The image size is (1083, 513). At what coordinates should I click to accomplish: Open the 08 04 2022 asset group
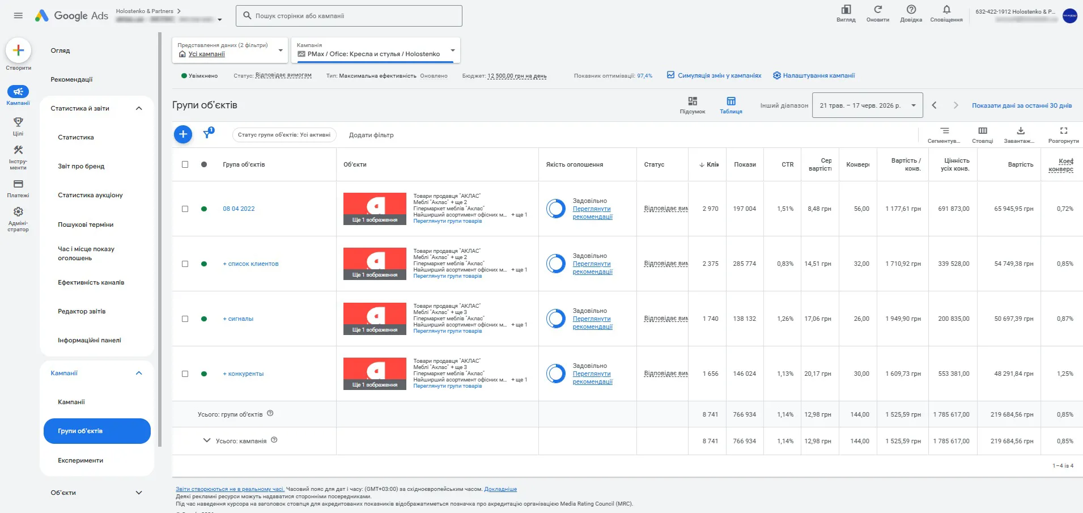pyautogui.click(x=239, y=209)
